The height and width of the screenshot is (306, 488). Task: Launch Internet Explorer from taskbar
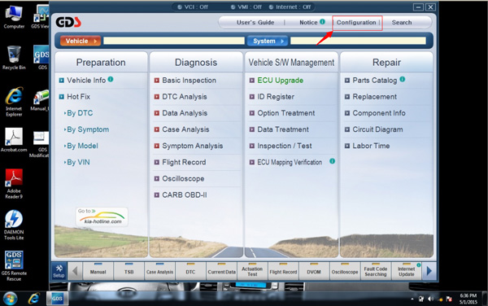tap(33, 299)
